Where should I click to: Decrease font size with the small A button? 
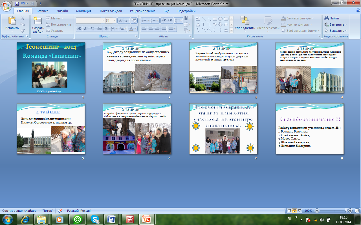[x=127, y=21]
